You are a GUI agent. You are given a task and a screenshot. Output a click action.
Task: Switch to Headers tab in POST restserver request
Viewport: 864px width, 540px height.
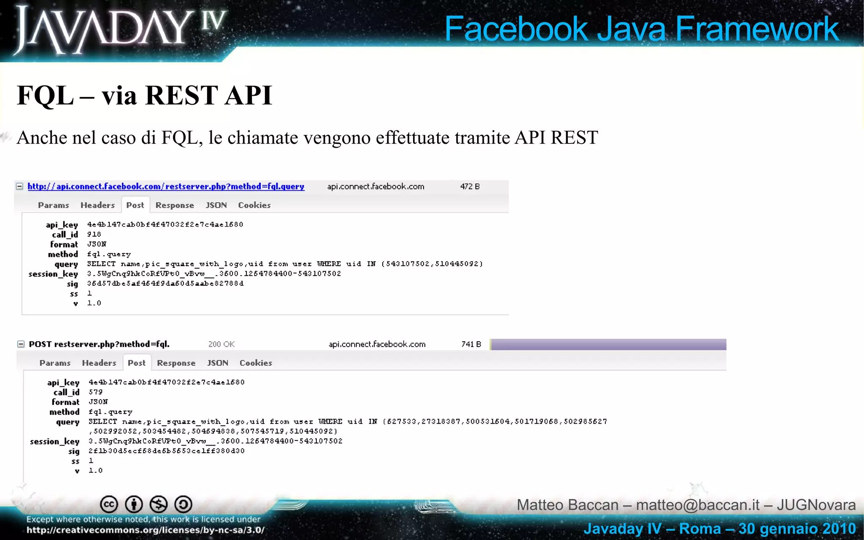point(99,363)
